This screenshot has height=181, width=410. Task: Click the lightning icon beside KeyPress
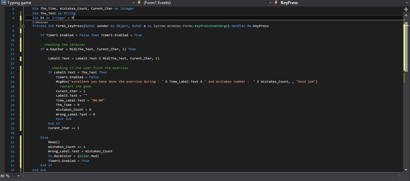(x=276, y=3)
